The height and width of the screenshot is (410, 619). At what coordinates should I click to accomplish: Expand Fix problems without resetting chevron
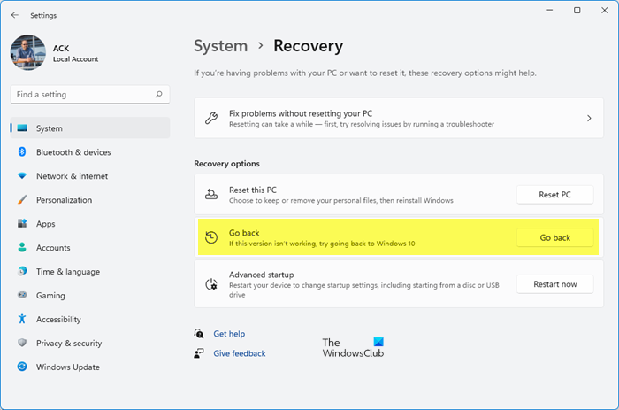point(589,118)
